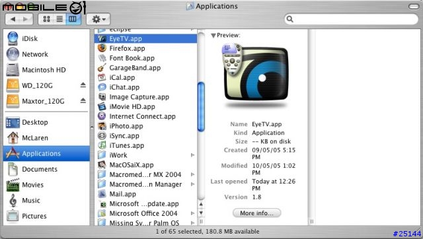Switch to column view
Image resolution: width=423 pixels, height=239 pixels.
pos(73,19)
